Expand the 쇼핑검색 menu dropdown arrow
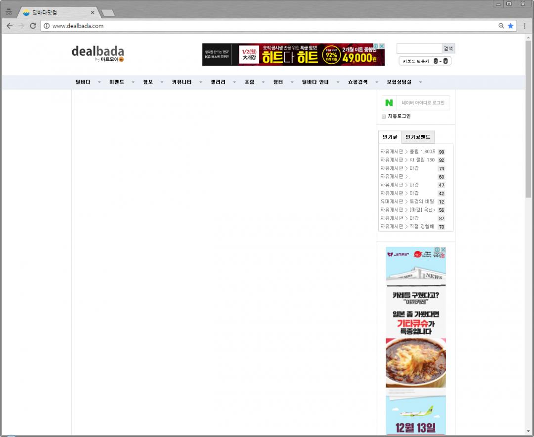The width and height of the screenshot is (534, 437). 377,82
